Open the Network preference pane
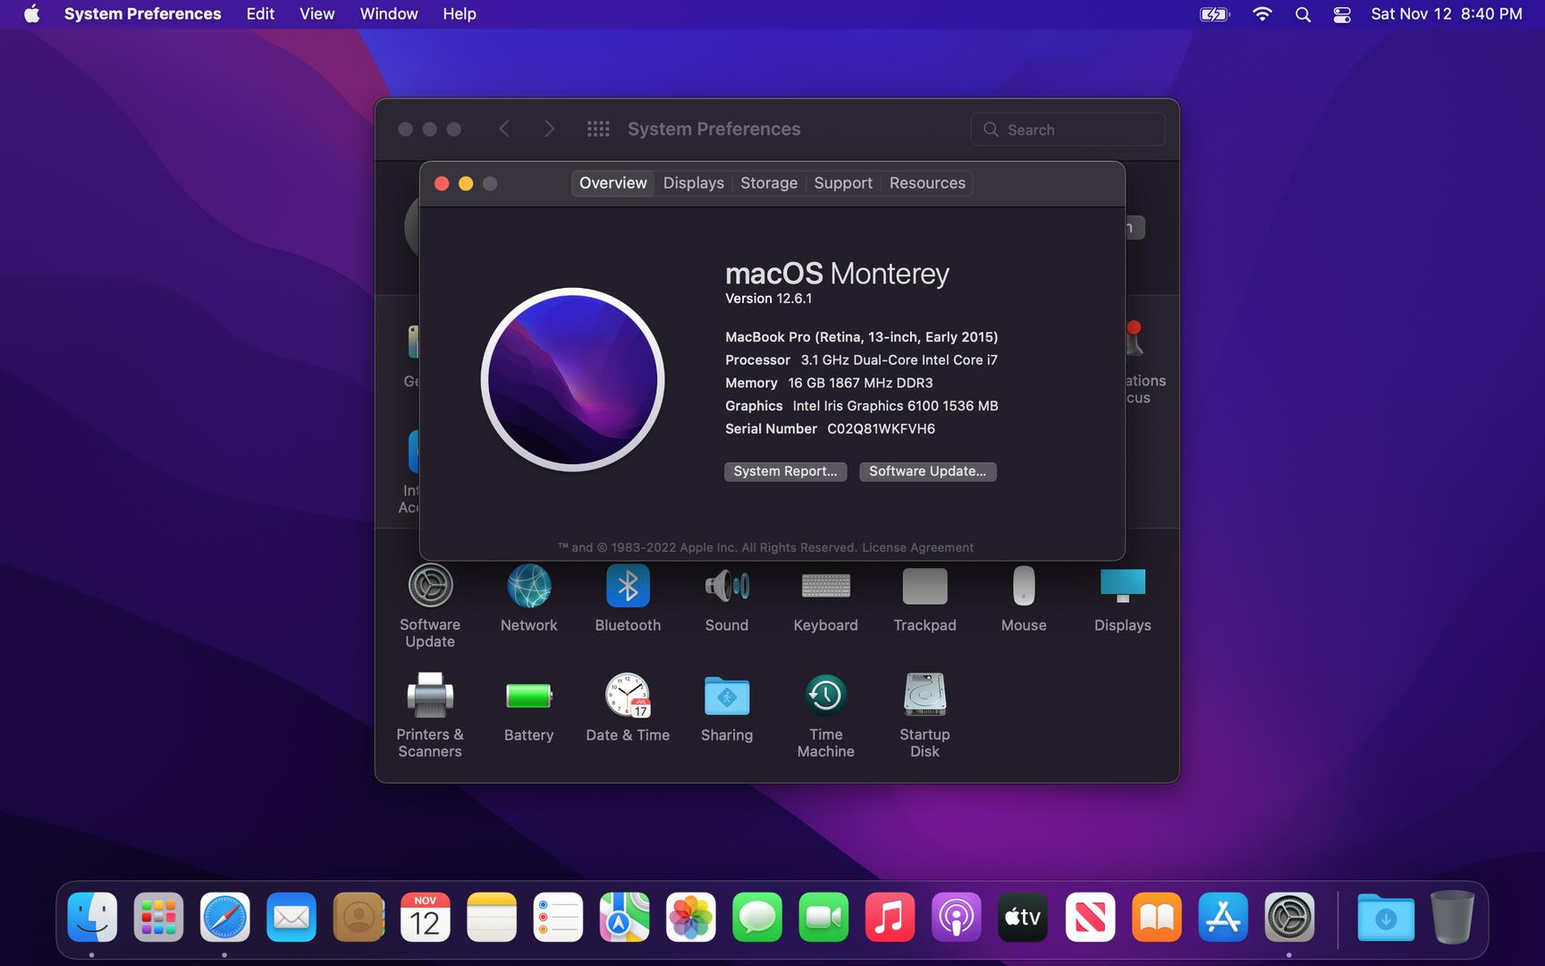Viewport: 1545px width, 966px height. [x=528, y=597]
